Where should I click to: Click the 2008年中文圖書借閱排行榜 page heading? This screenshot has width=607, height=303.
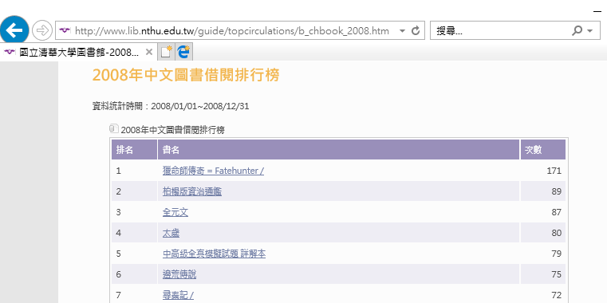(x=185, y=76)
